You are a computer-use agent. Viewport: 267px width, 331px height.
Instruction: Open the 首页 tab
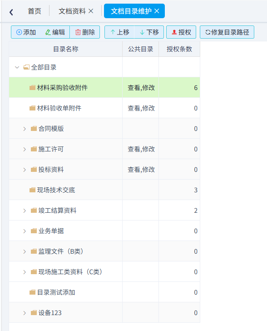(x=35, y=11)
